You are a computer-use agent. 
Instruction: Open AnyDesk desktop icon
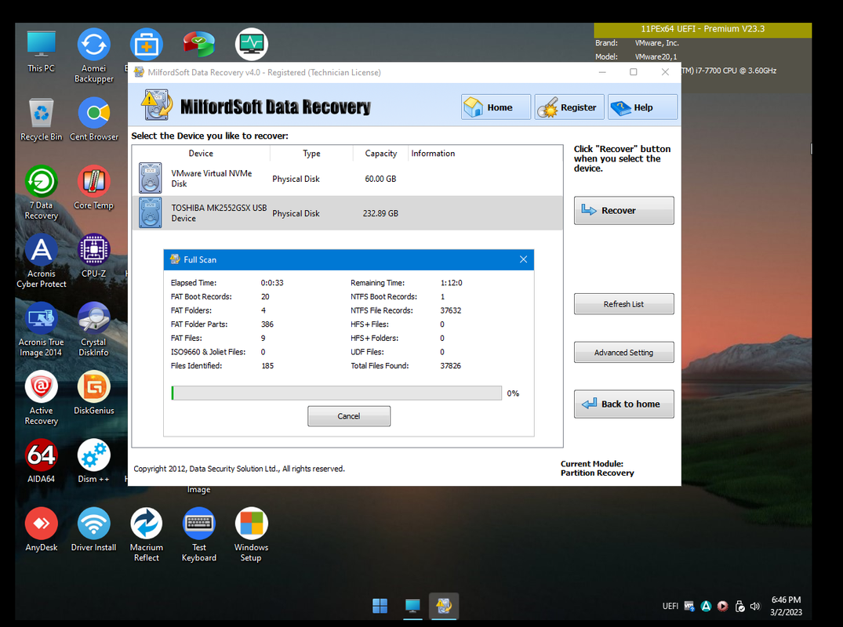pos(42,530)
